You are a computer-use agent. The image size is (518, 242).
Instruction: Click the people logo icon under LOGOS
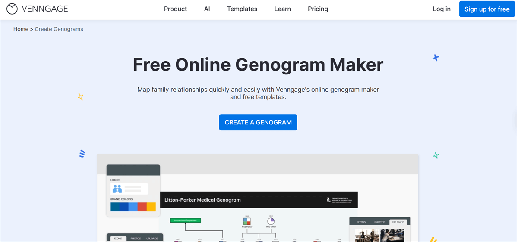point(117,189)
